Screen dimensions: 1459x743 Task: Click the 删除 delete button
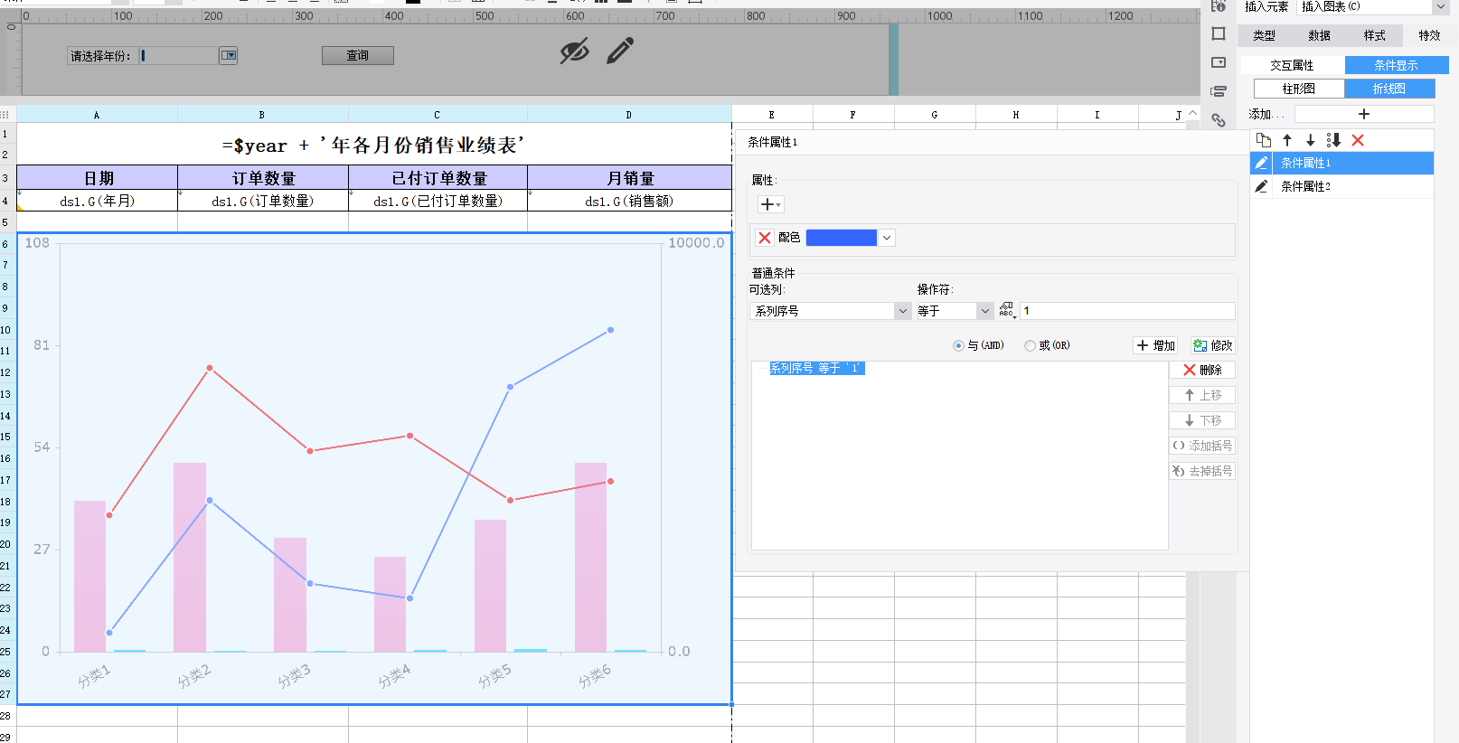pyautogui.click(x=1202, y=370)
